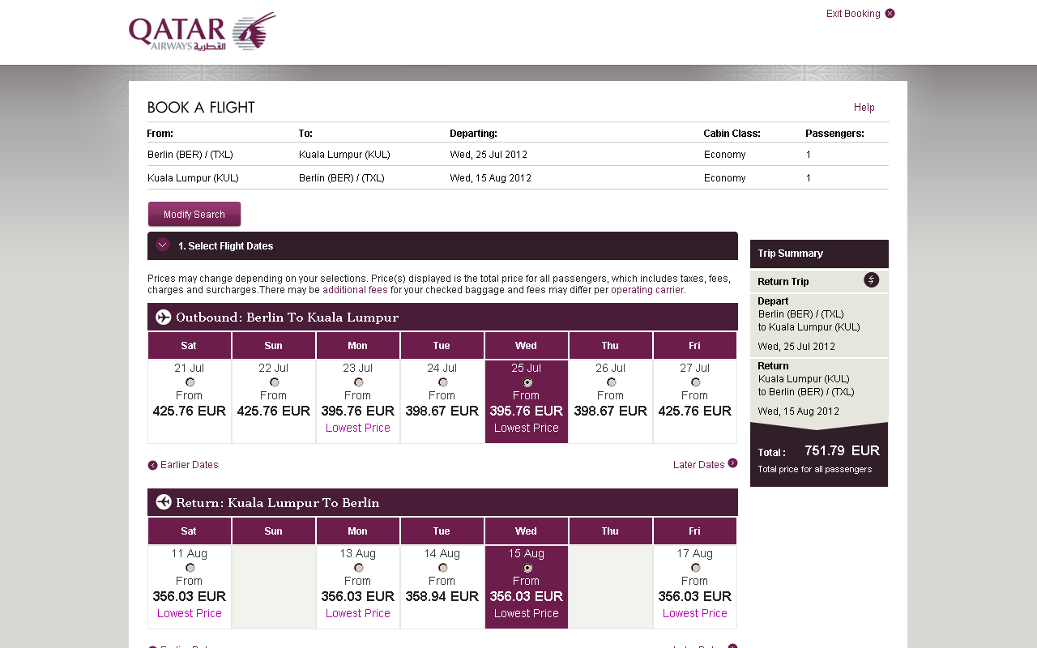The image size is (1037, 648).
Task: Select the 11 Aug return radio button
Action: point(190,568)
